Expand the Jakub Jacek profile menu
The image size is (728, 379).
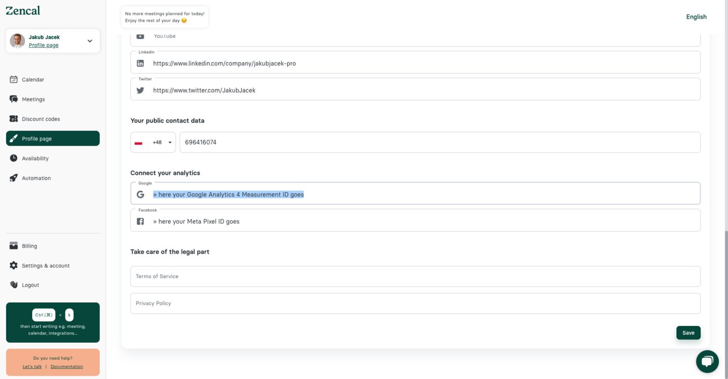(89, 41)
